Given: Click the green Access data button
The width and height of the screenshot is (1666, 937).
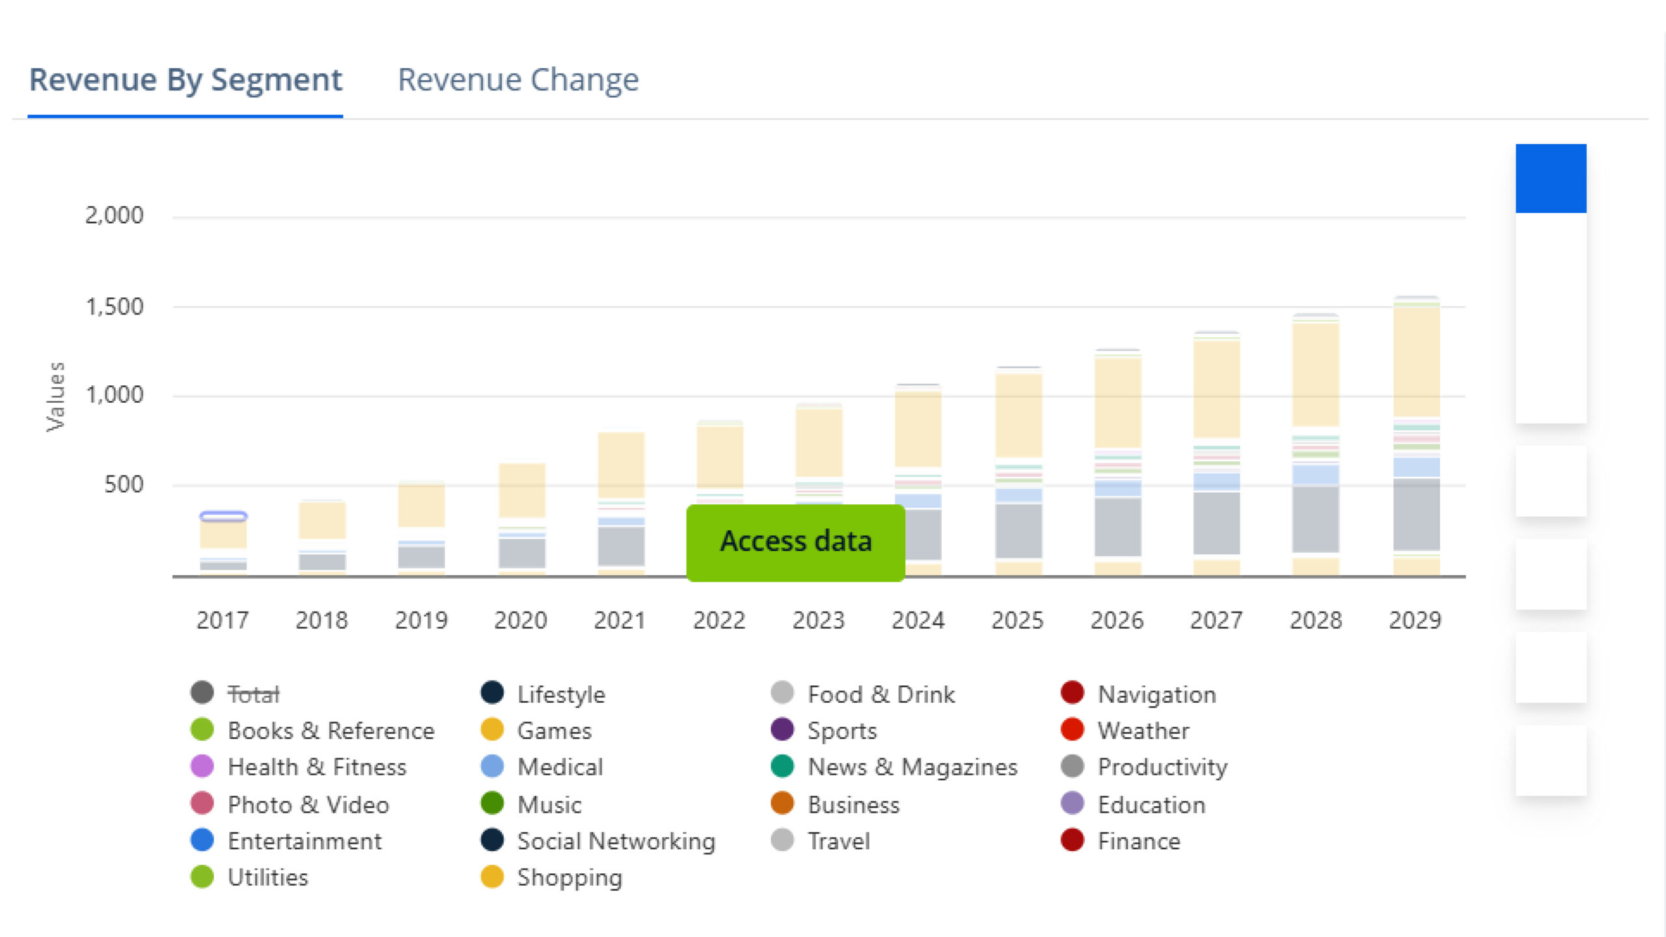Looking at the screenshot, I should 795,541.
